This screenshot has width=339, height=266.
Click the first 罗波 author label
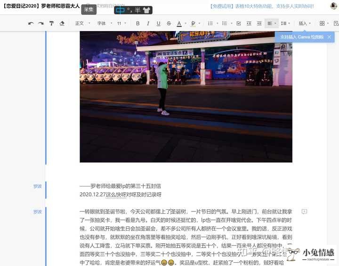click(37, 186)
